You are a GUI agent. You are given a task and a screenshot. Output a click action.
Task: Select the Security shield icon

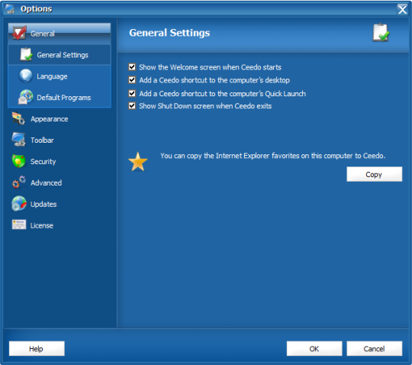[x=18, y=161]
